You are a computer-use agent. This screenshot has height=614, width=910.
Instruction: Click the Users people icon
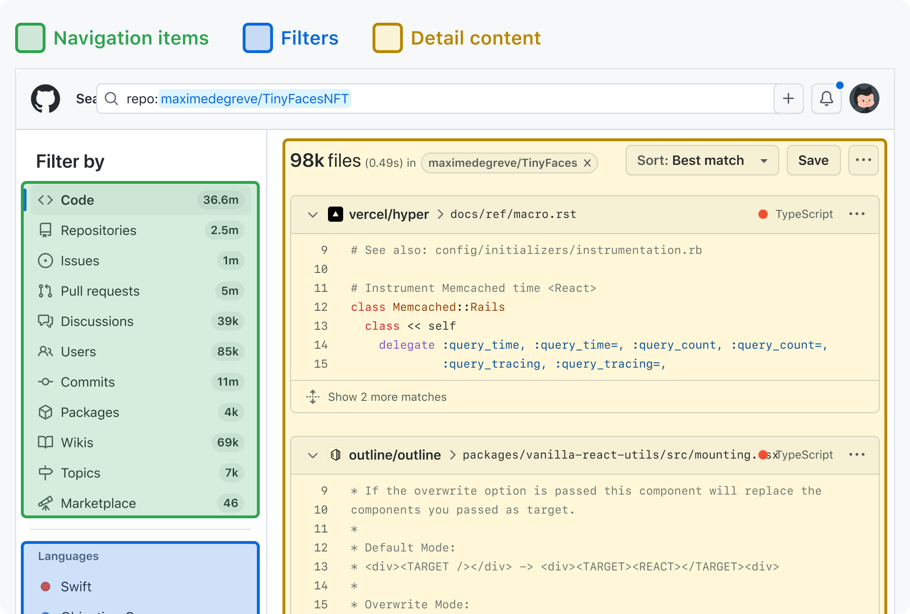45,352
